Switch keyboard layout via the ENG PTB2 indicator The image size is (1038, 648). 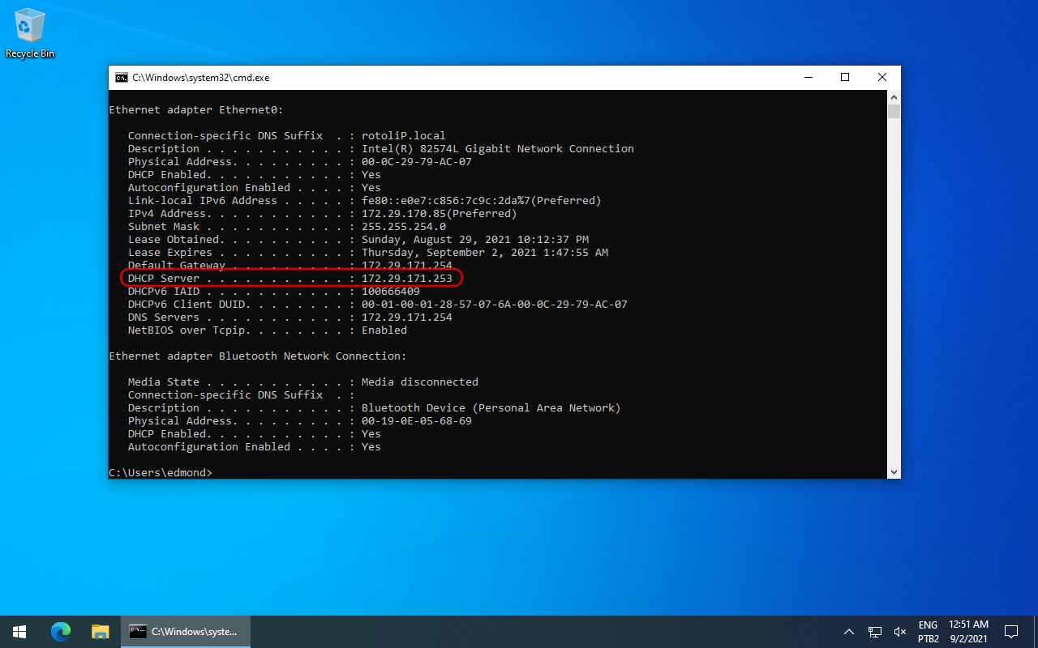928,632
